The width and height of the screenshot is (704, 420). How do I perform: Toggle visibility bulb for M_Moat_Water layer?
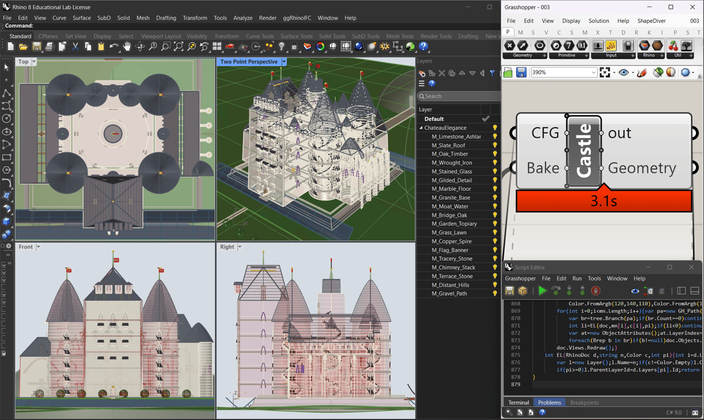pyautogui.click(x=495, y=206)
